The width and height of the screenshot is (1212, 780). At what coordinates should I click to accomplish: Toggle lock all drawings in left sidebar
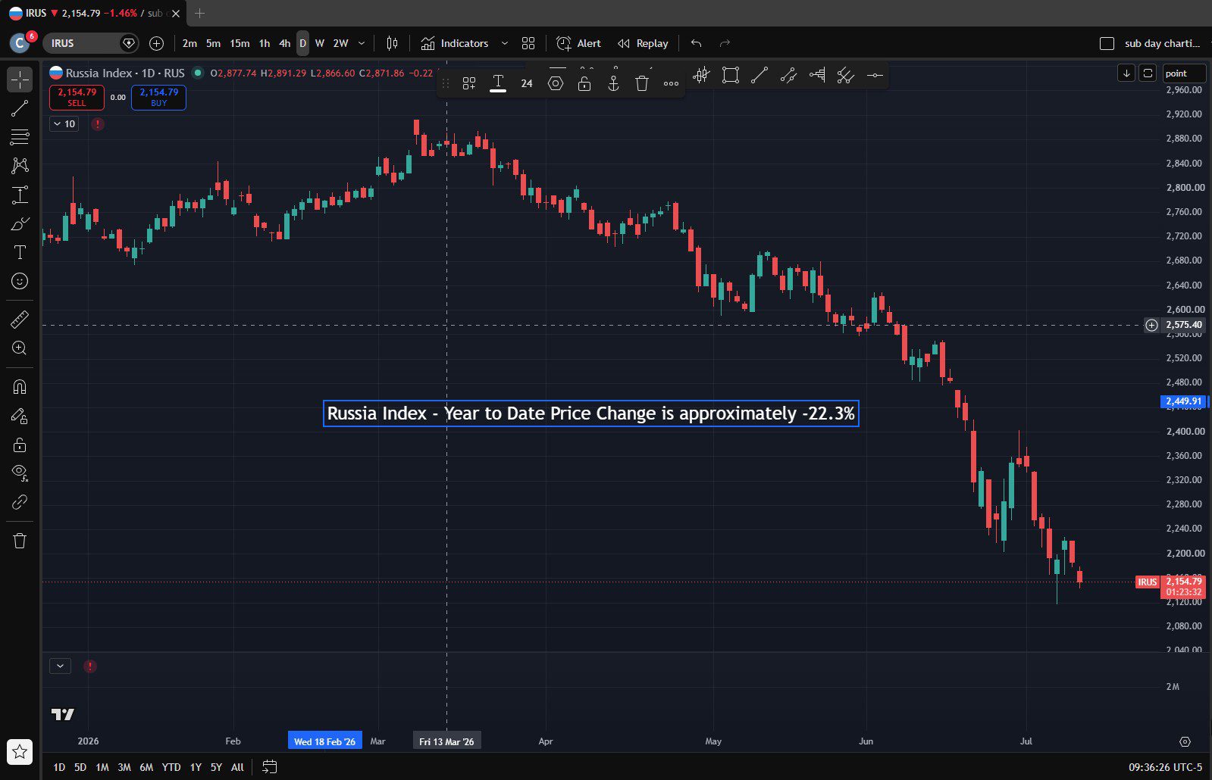(20, 445)
